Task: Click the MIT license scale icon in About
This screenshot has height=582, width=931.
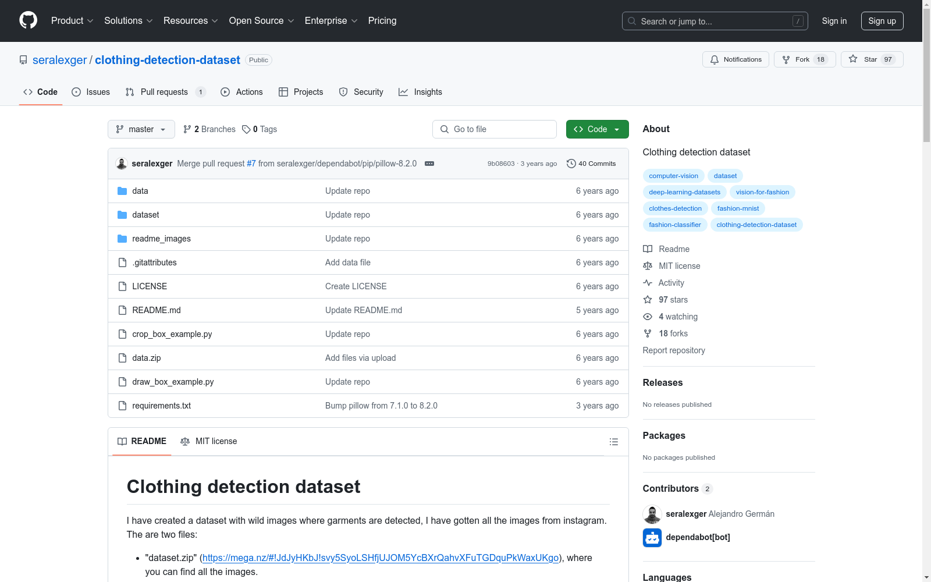Action: (648, 266)
